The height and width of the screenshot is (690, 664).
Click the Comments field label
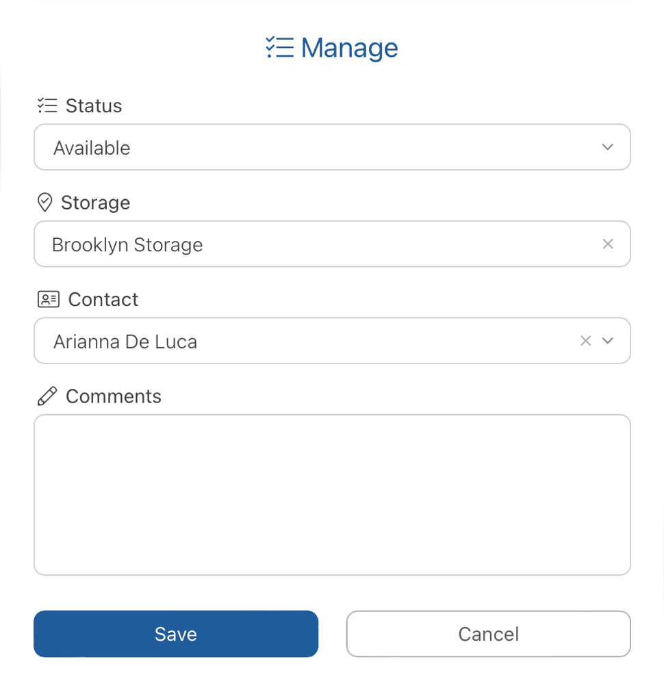point(114,396)
